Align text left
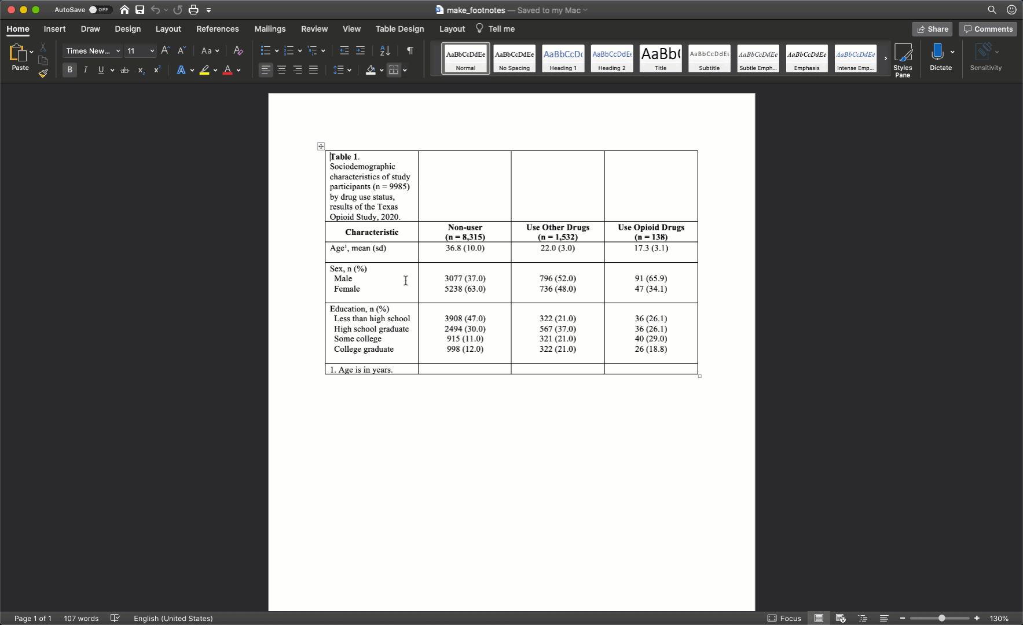The image size is (1023, 625). 265,70
